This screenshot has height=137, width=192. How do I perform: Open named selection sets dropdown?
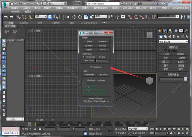(168, 16)
